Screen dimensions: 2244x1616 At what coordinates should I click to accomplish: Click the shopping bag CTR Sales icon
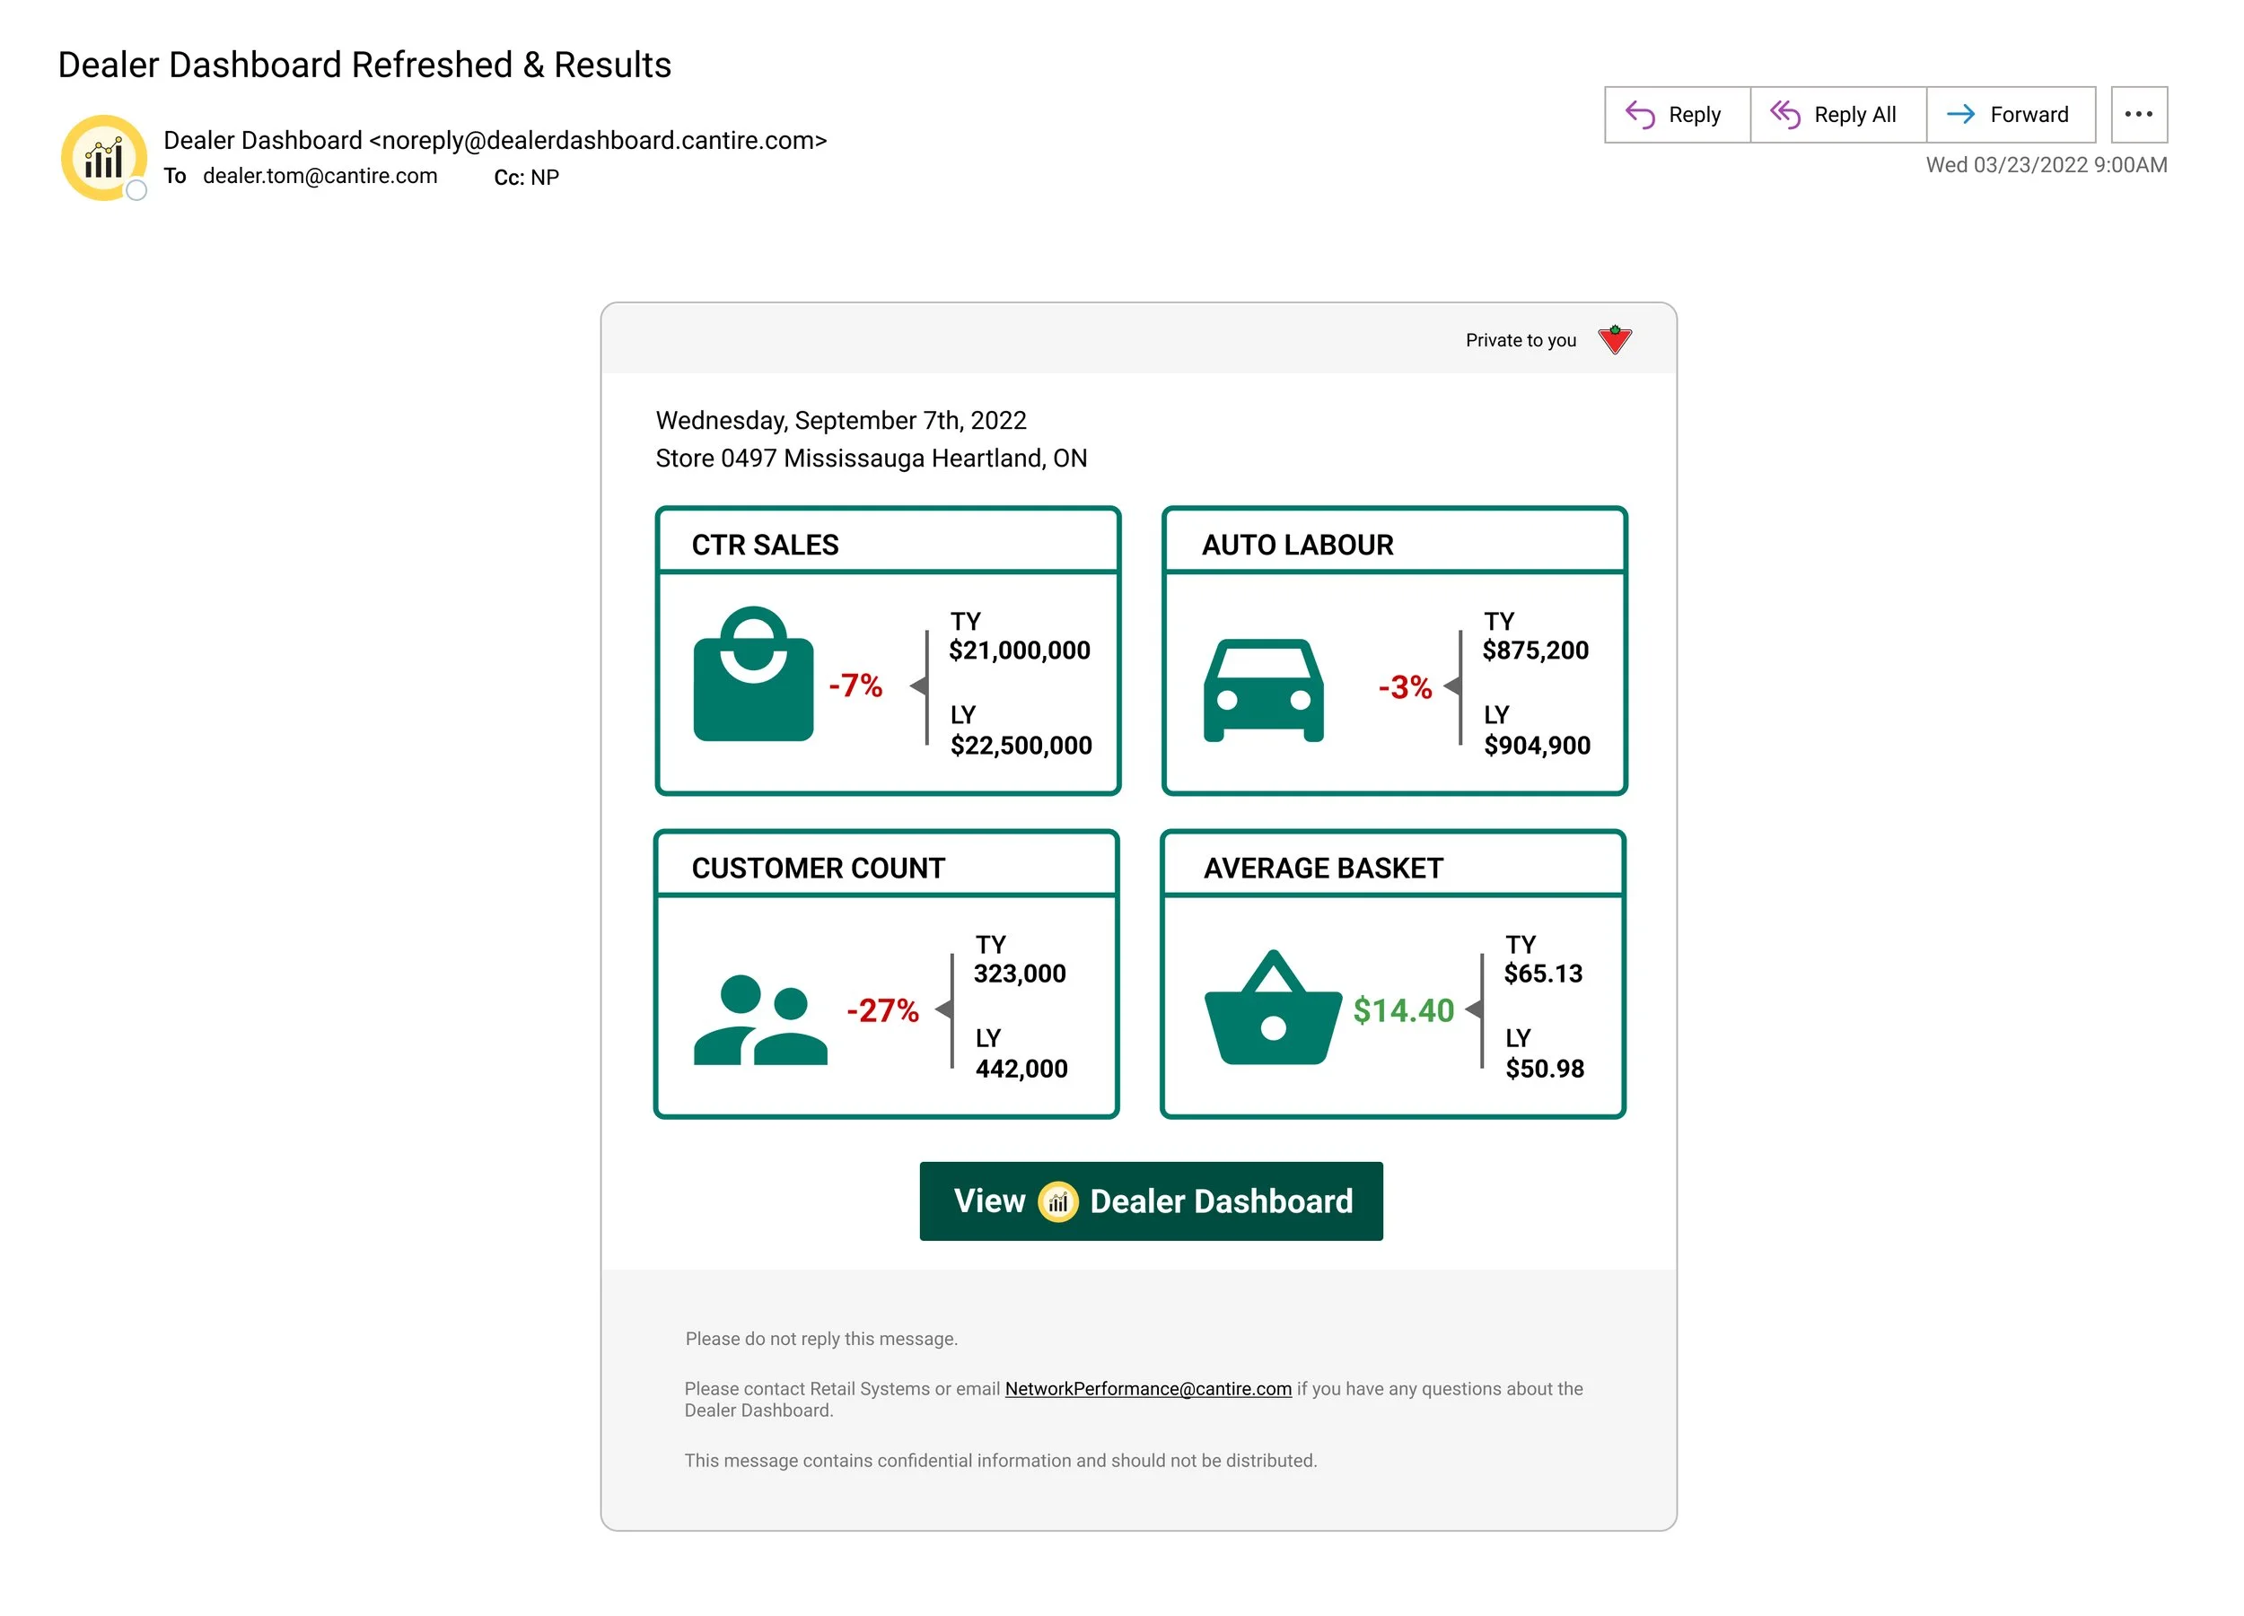(x=754, y=674)
